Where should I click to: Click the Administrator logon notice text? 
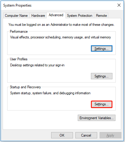[61, 25]
